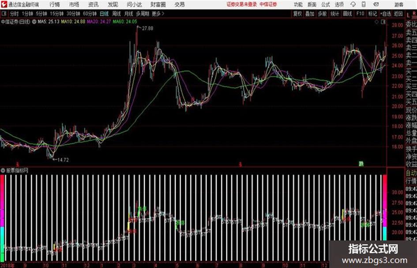417x268 pixels.
Task: Select the 月线 monthly tab
Action: (x=129, y=14)
